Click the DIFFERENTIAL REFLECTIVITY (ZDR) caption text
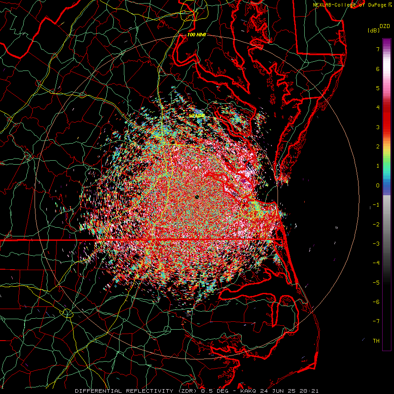Image resolution: width=394 pixels, height=394 pixels. pos(137,391)
